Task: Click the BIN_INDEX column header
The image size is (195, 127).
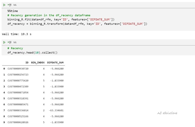Action: 38,62
